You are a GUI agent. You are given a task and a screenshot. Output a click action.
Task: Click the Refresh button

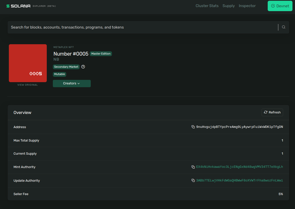pos(272,112)
